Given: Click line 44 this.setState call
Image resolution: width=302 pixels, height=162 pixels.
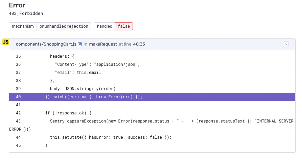Looking at the screenshot, I should [x=111, y=137].
